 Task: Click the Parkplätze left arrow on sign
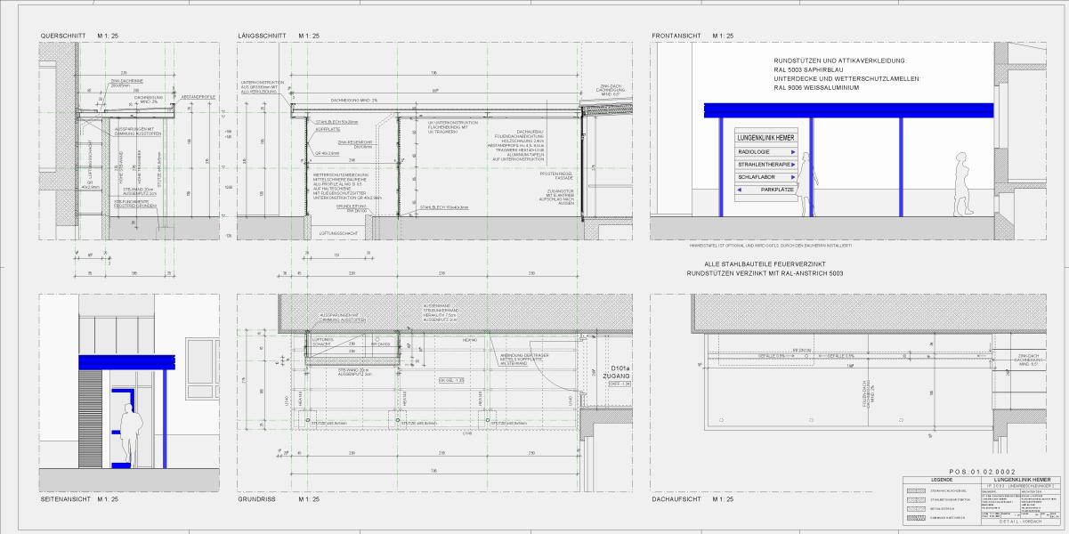(x=740, y=190)
